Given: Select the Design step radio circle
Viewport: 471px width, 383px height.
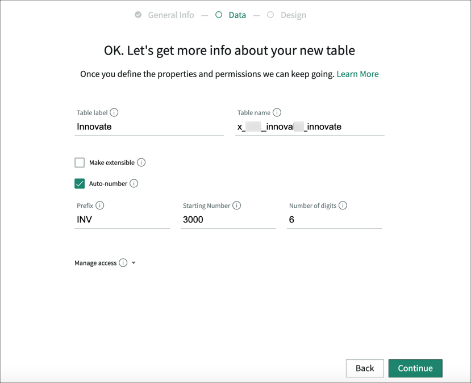Looking at the screenshot, I should [270, 15].
